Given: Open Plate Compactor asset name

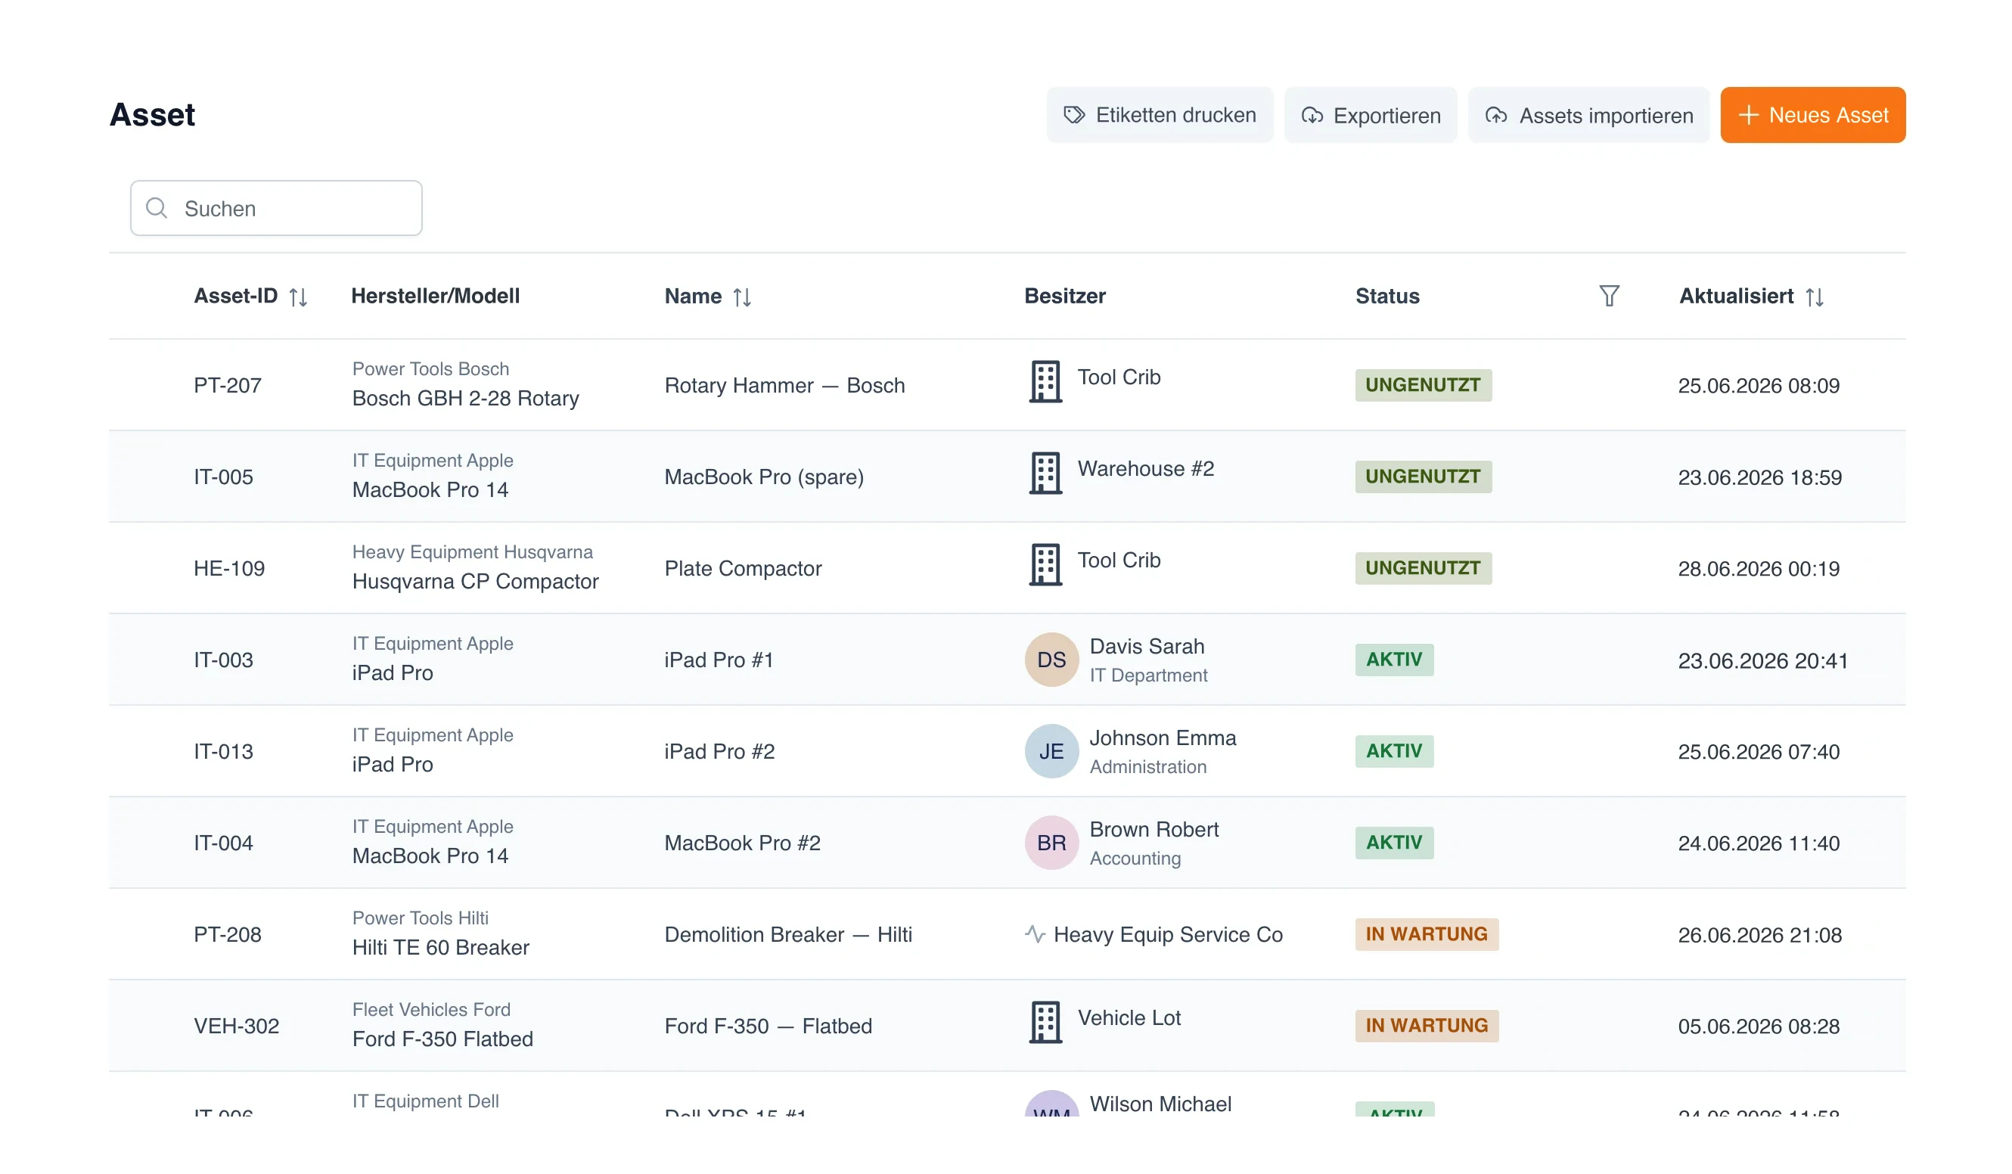Looking at the screenshot, I should (x=743, y=568).
